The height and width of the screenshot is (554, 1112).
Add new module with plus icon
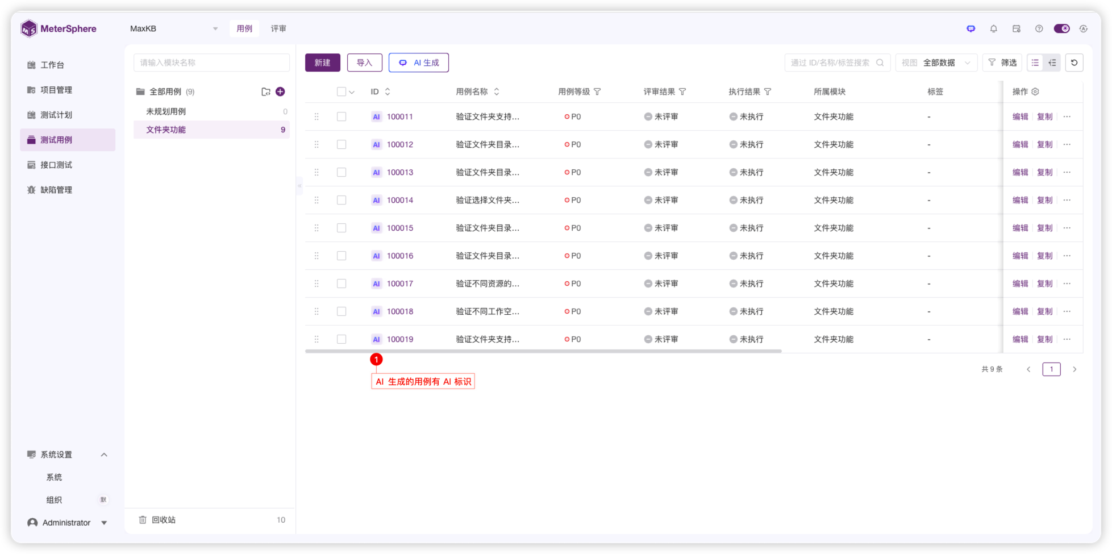280,91
